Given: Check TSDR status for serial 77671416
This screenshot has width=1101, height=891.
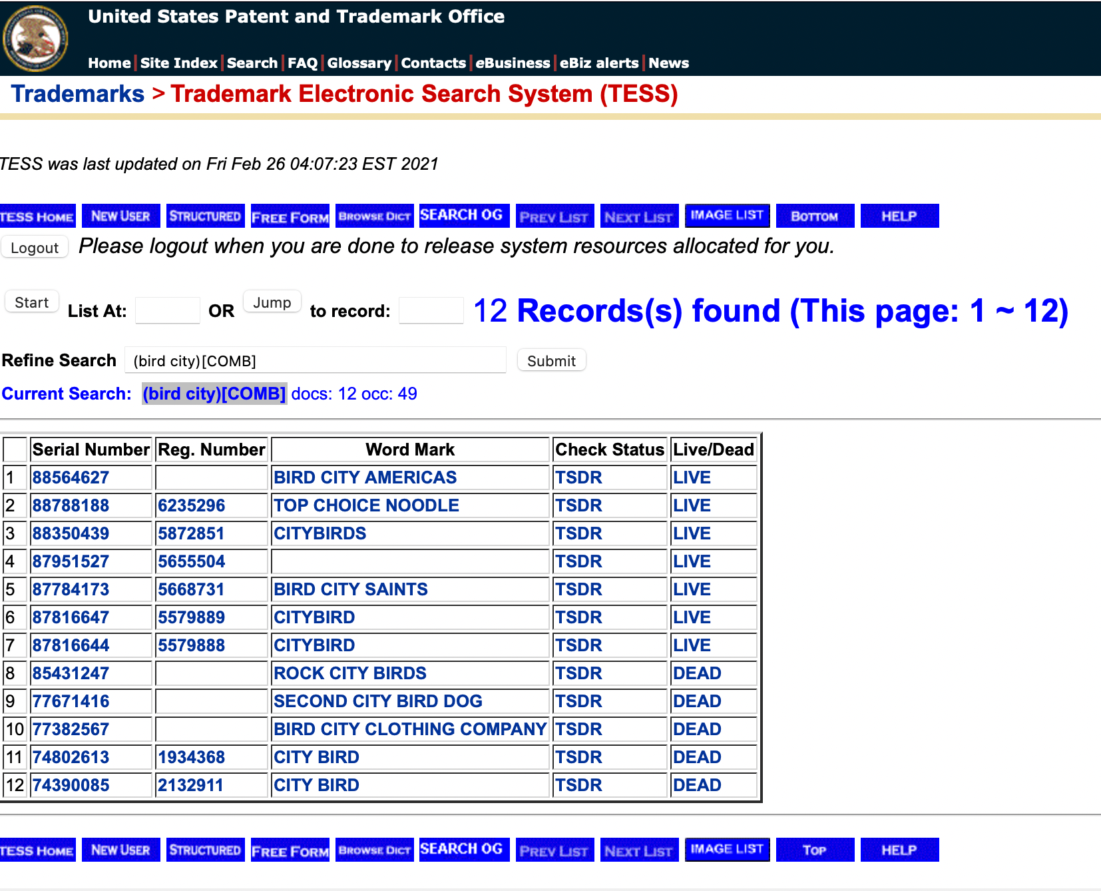Looking at the screenshot, I should (579, 701).
